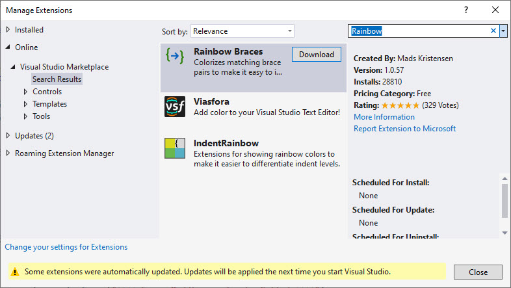
Task: Select the Viasfora result title
Action: [x=211, y=101]
